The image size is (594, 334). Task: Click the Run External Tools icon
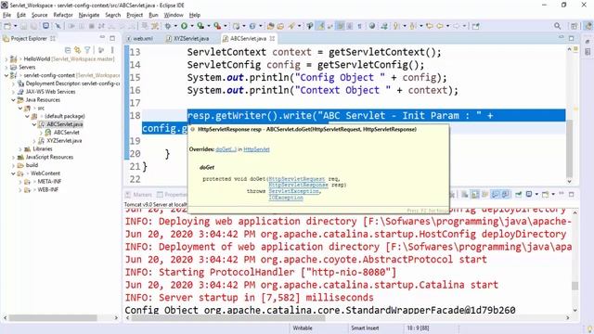(x=217, y=26)
